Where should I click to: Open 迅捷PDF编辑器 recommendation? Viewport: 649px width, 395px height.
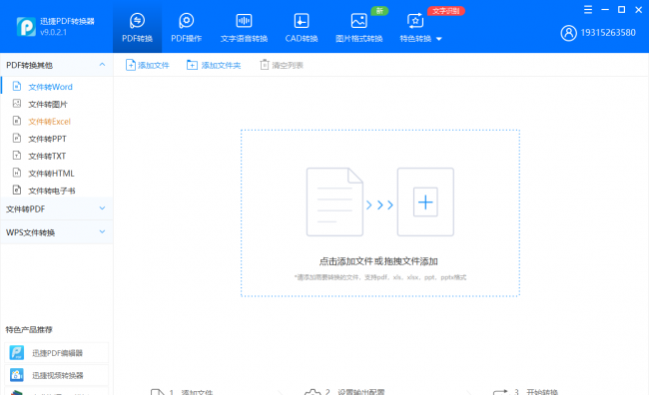[x=56, y=353]
